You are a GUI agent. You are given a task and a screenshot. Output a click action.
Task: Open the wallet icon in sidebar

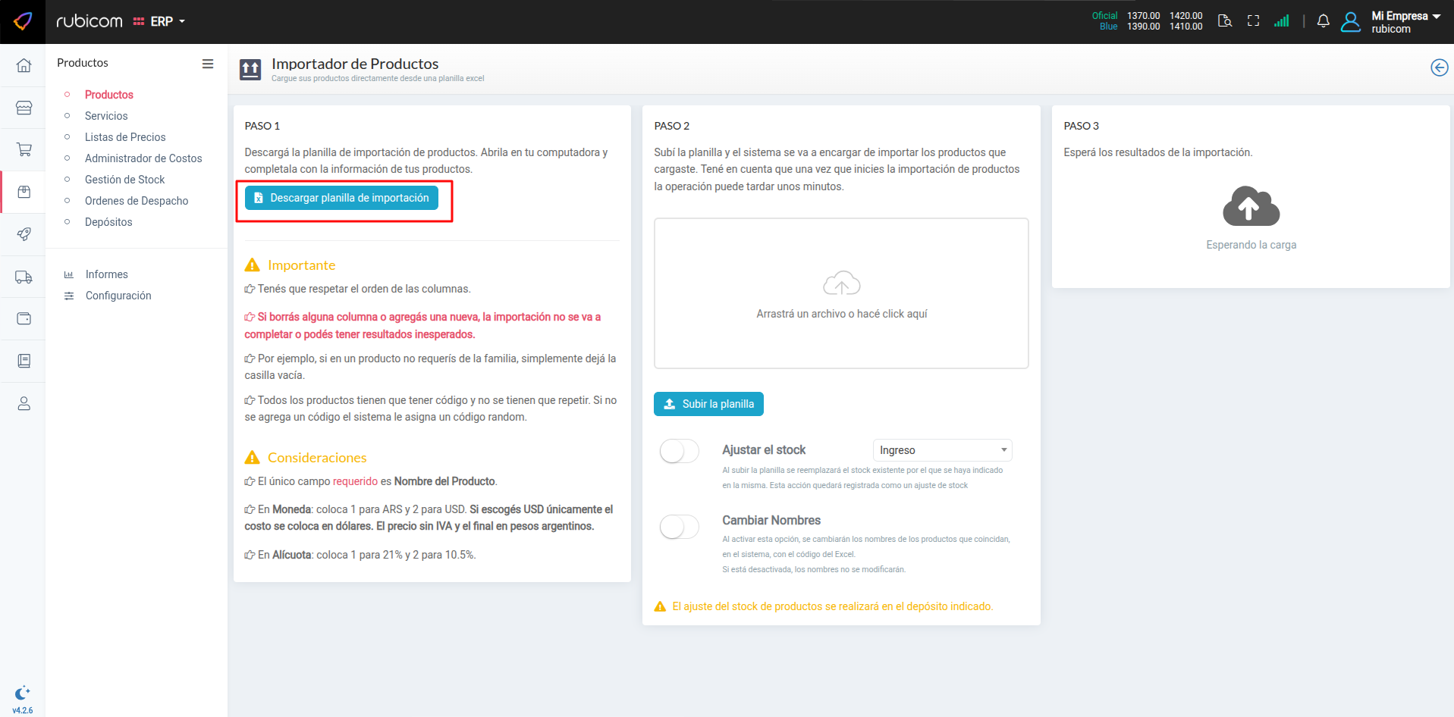point(24,318)
